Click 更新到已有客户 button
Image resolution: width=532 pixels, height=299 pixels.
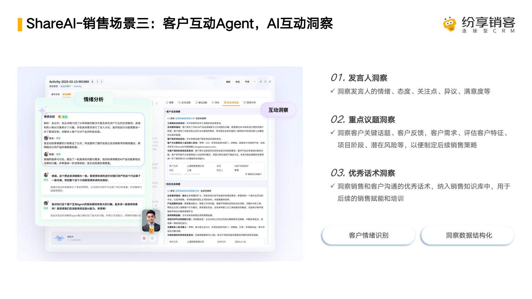(253, 174)
